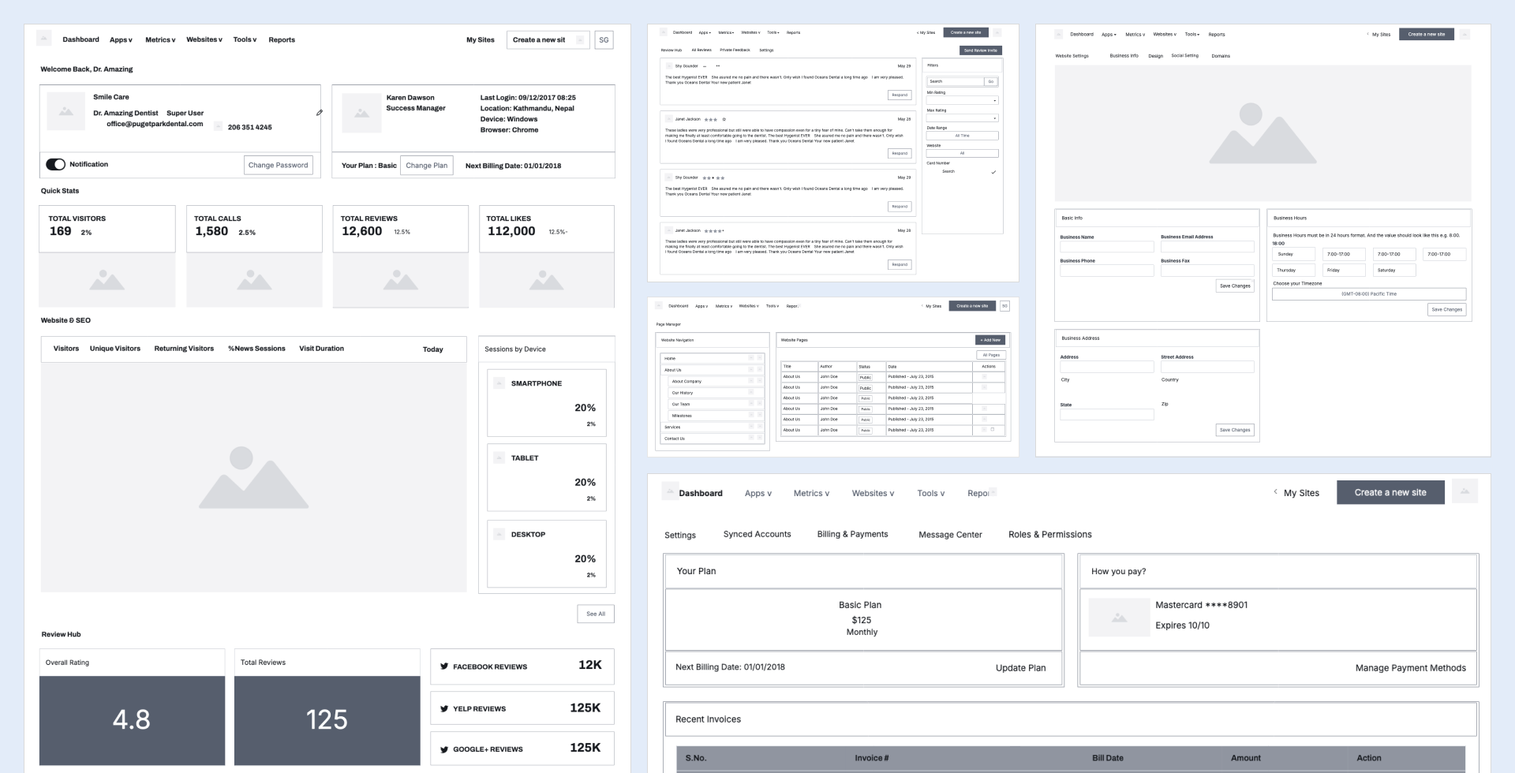
Task: Click Go button next to filter search
Action: point(991,81)
